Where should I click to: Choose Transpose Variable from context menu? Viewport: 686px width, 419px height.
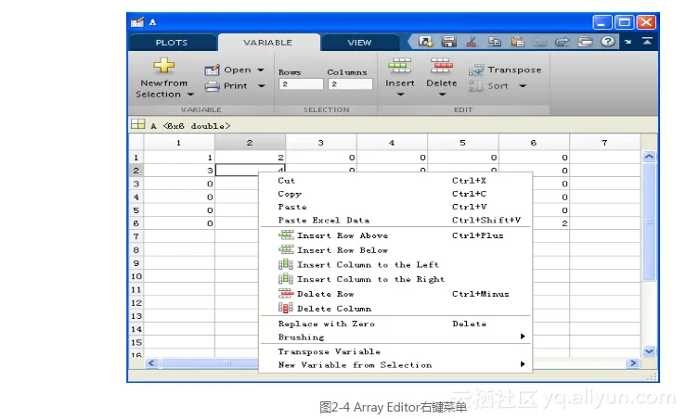[x=396, y=351]
